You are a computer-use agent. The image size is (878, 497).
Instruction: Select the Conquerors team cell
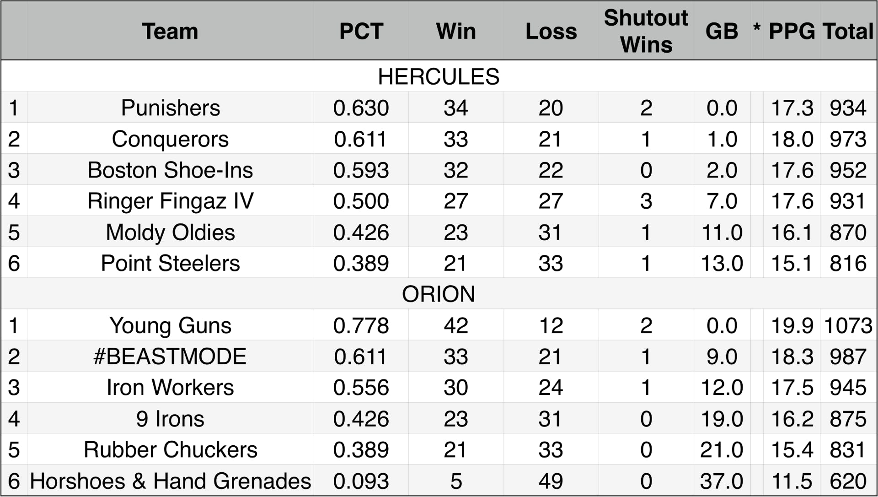(x=170, y=139)
